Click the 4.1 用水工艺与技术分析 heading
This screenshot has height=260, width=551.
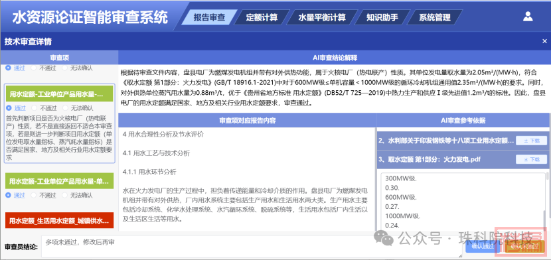coord(156,153)
